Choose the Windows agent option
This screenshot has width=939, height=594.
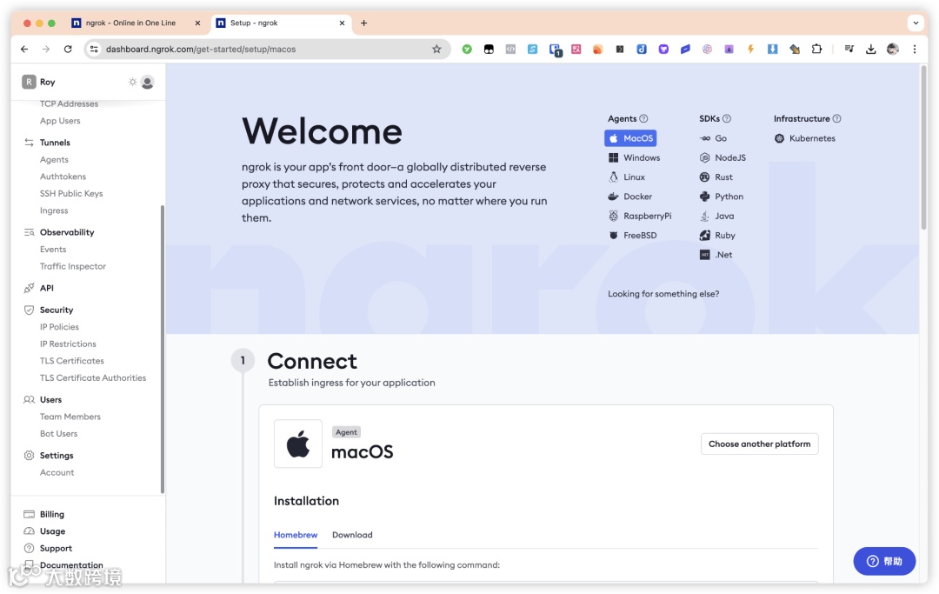point(634,157)
